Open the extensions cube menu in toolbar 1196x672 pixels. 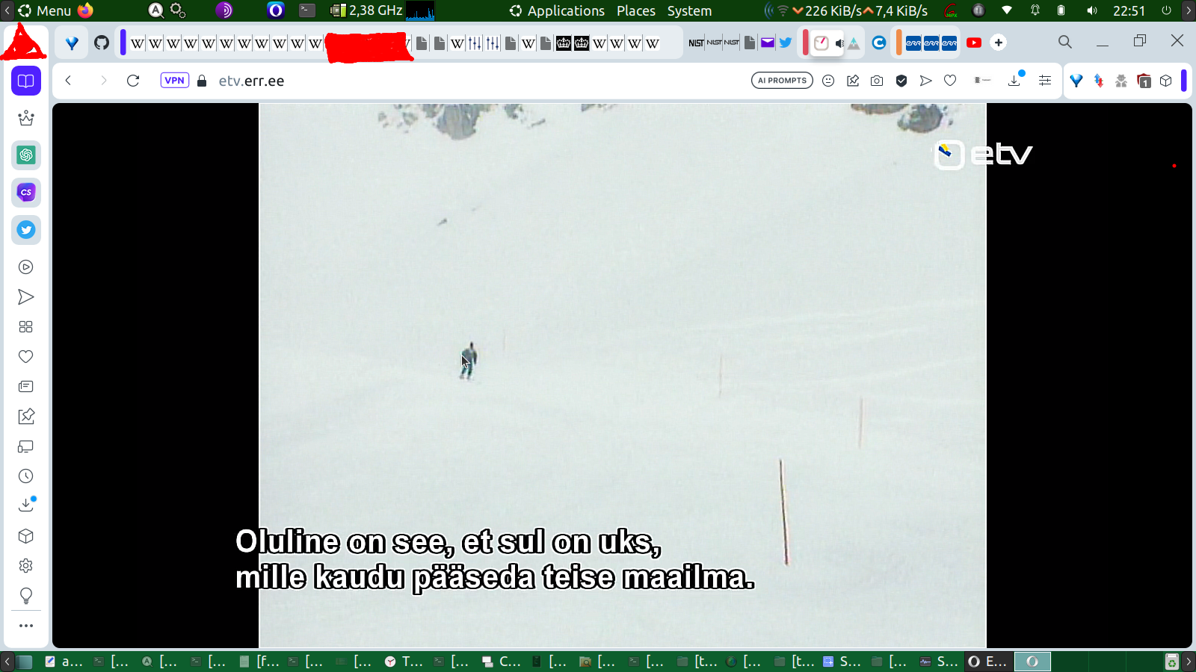point(1166,81)
